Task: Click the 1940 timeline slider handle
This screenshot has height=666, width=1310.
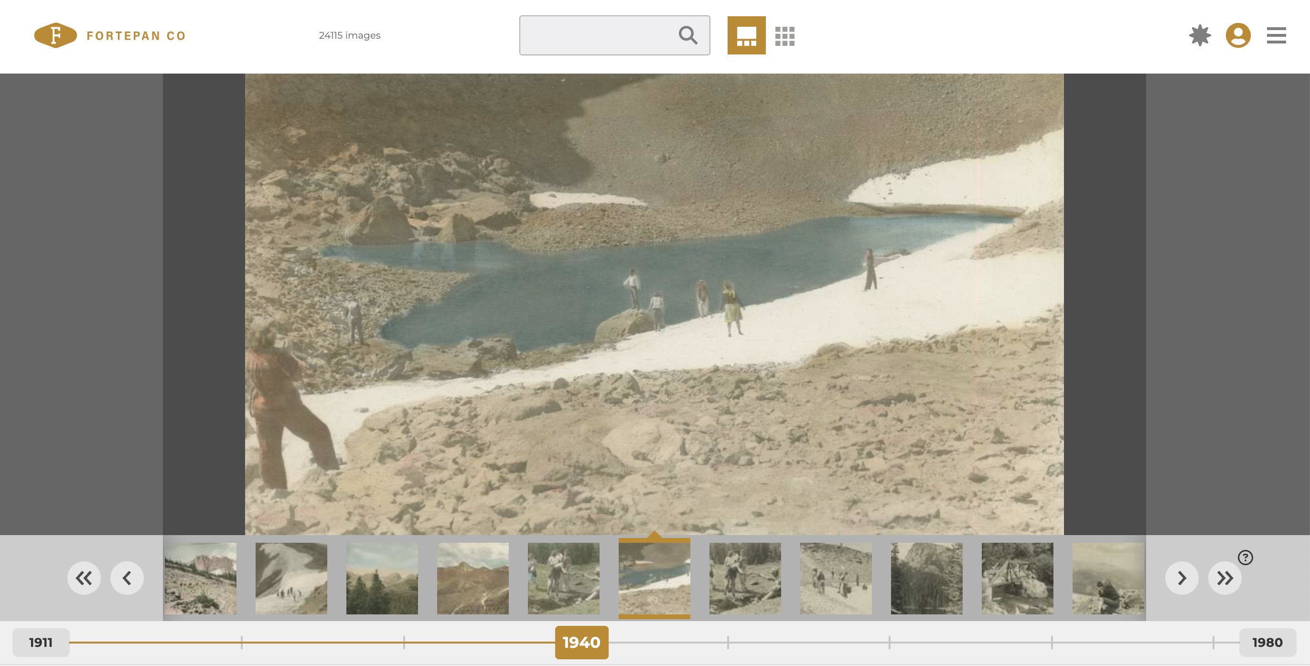Action: pyautogui.click(x=581, y=642)
